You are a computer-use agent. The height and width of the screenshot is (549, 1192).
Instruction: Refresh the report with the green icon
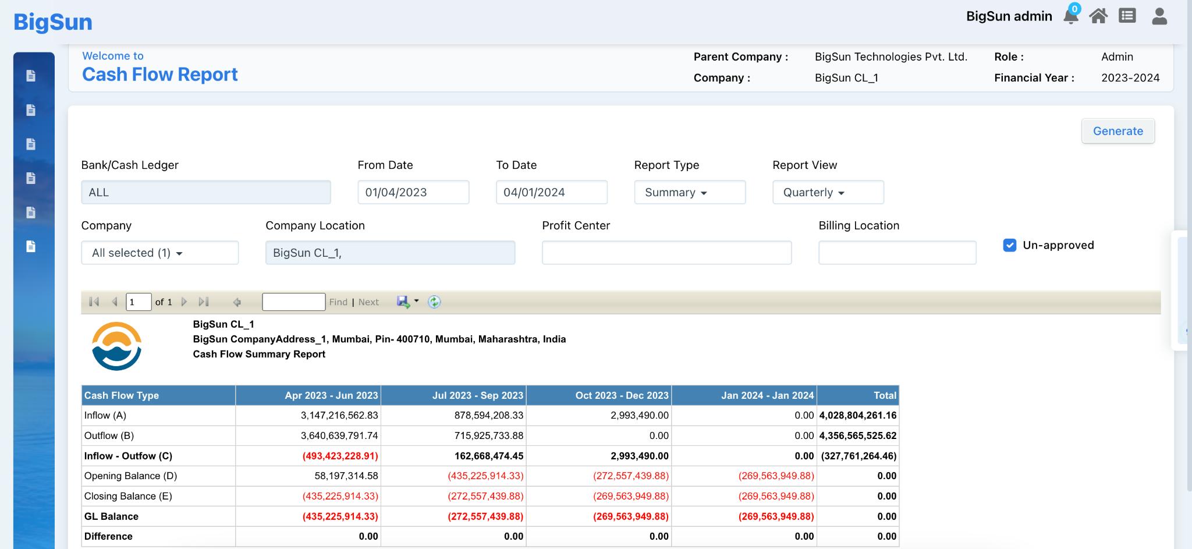pyautogui.click(x=434, y=302)
